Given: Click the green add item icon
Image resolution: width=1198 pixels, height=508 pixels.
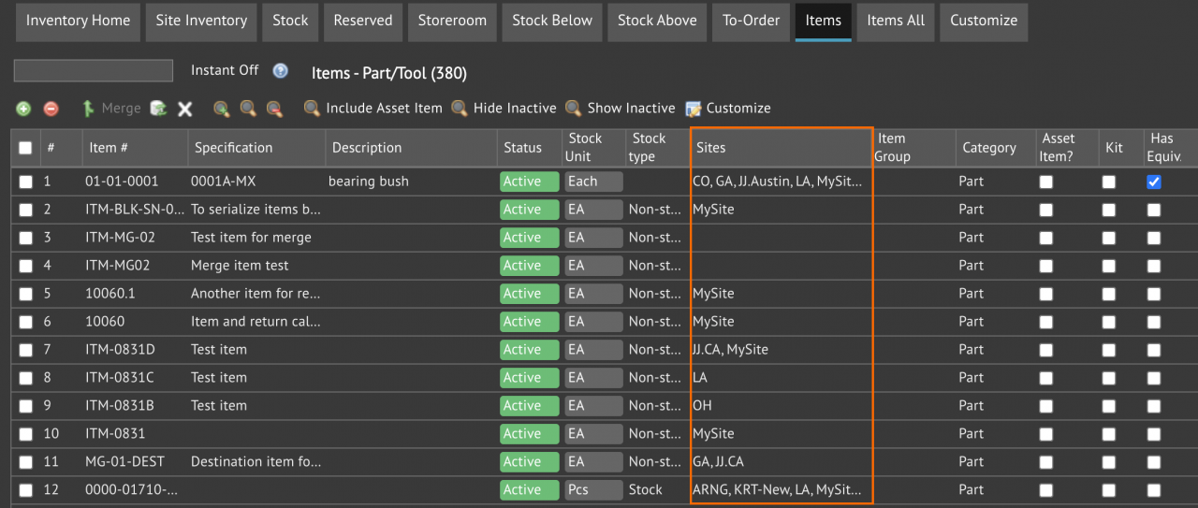Looking at the screenshot, I should tap(23, 109).
